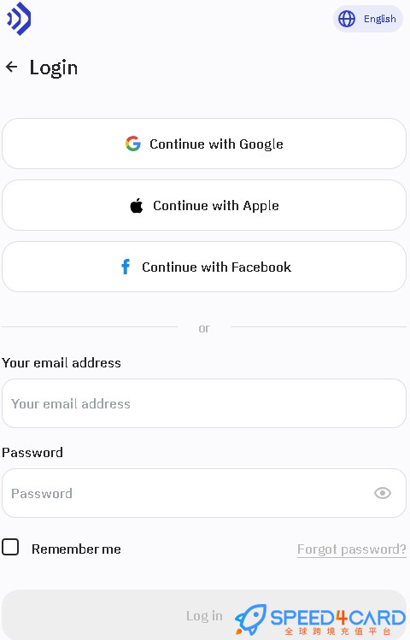Click the SPEED4CARD watermark text
This screenshot has height=640, width=410.
337,618
